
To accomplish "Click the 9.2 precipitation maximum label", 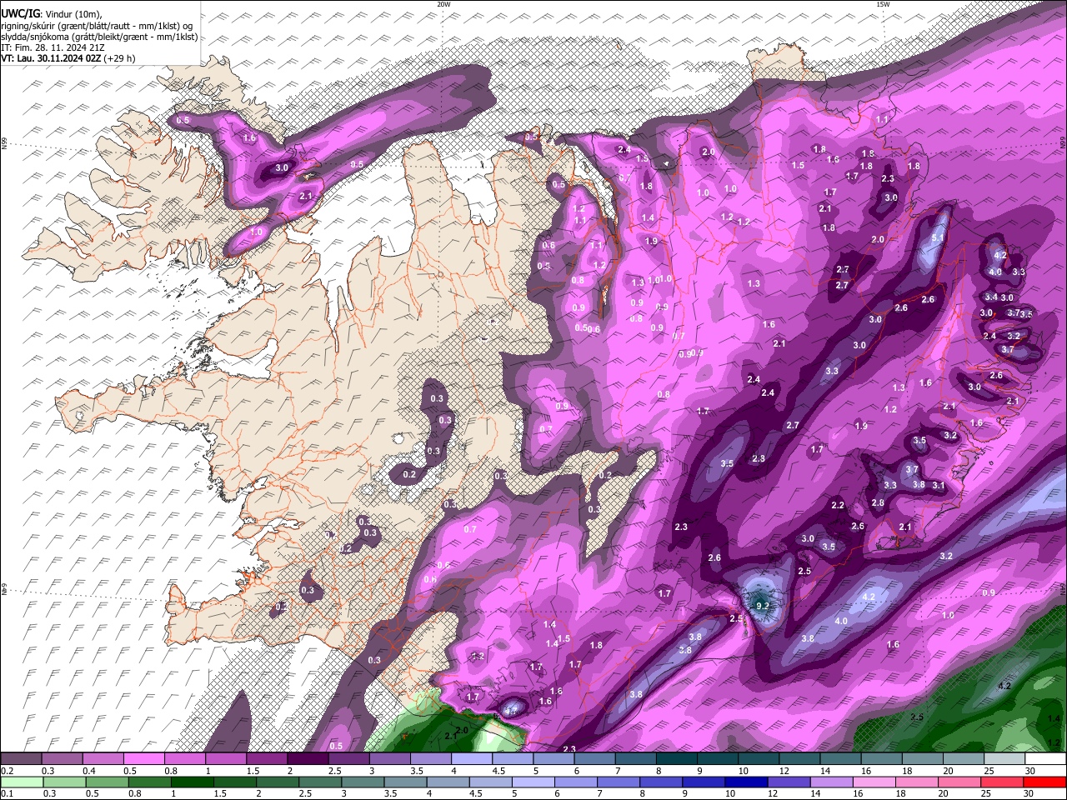I will [762, 605].
